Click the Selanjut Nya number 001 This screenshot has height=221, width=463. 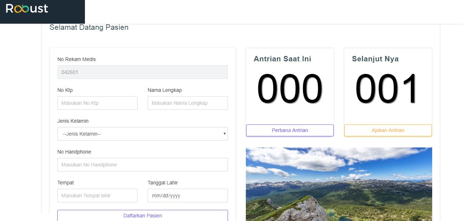387,87
